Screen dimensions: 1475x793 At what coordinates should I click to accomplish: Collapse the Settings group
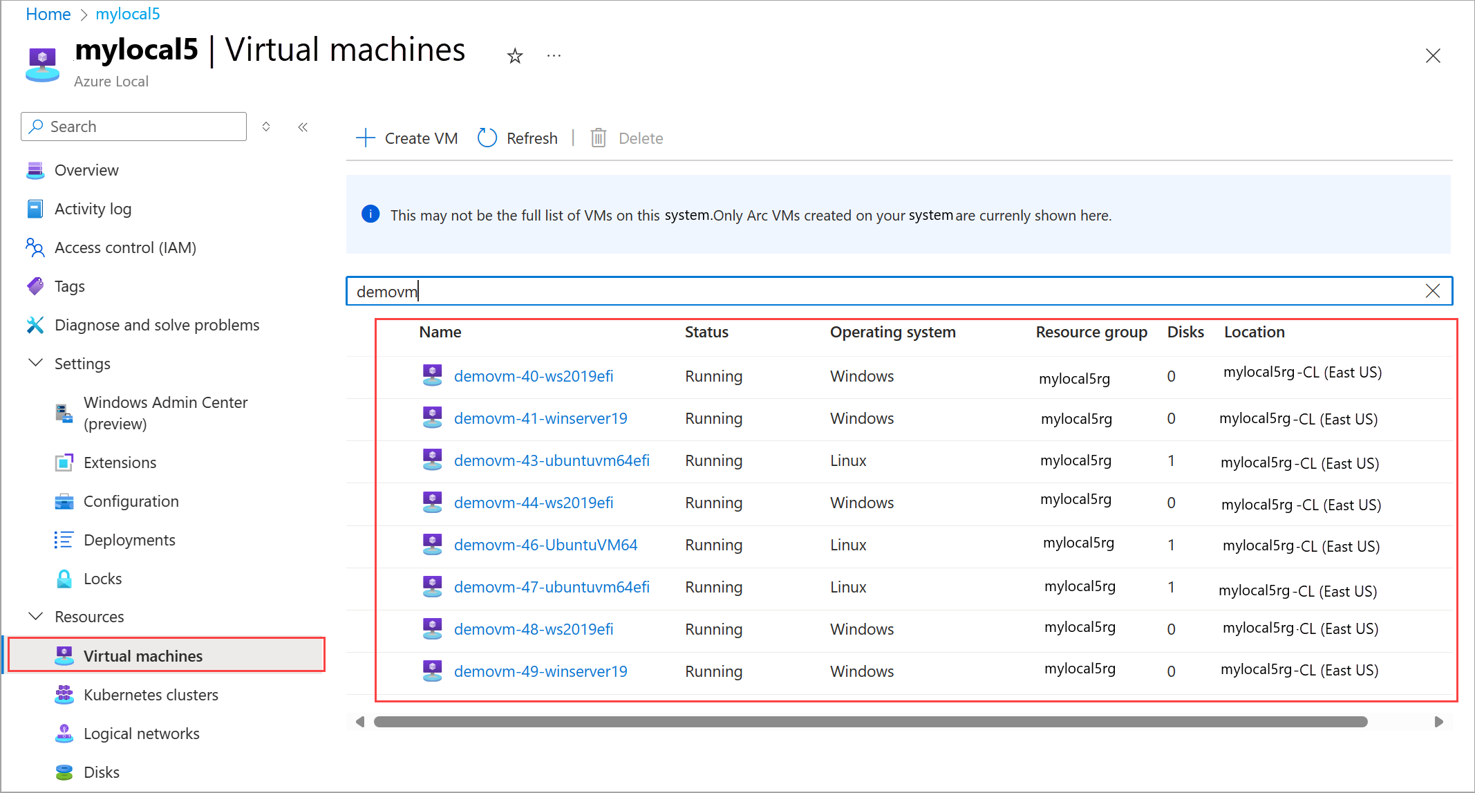pos(35,363)
